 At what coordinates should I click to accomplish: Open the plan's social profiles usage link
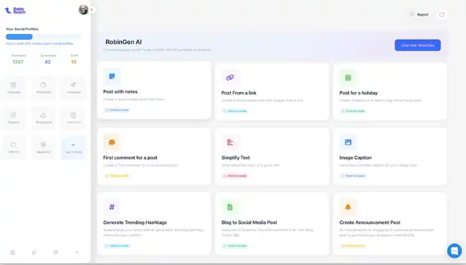coord(40,44)
